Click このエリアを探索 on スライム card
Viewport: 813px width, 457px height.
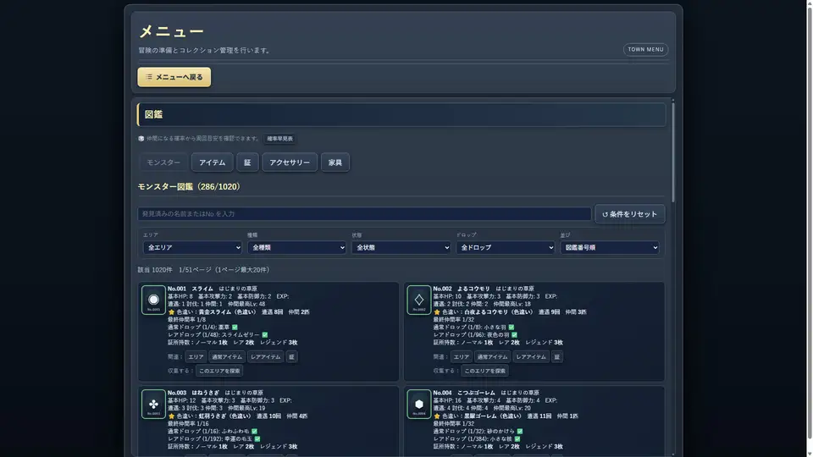pyautogui.click(x=219, y=371)
